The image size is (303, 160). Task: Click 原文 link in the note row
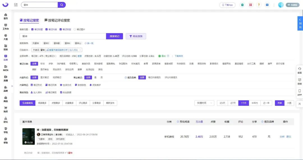(288, 137)
